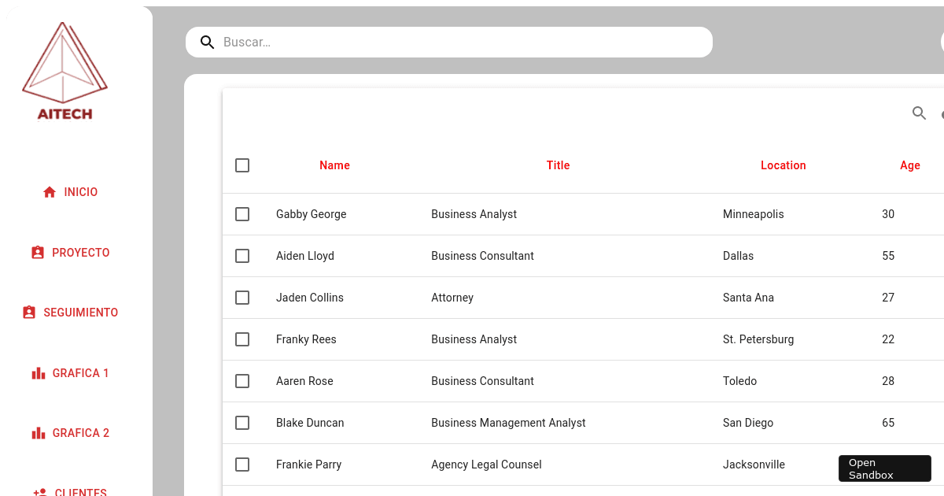The image size is (944, 496).
Task: Toggle the select-all checkbox in header
Action: [242, 165]
